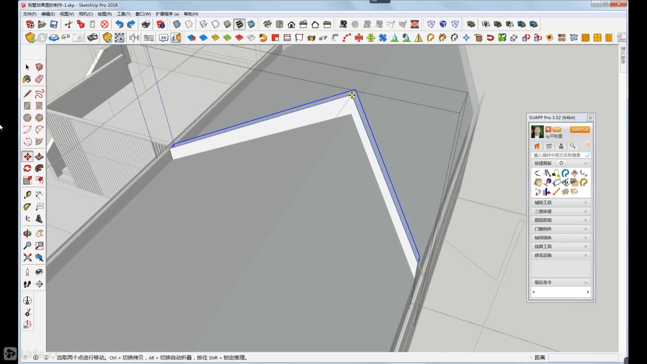Open SUAPP user profile tab
Screen dimensions: 647x364
(x=561, y=146)
